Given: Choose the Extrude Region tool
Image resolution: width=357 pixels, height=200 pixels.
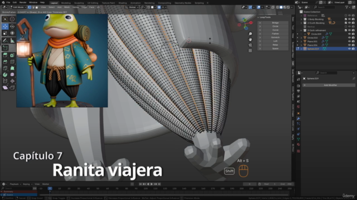Looking at the screenshot, I should (5, 55).
